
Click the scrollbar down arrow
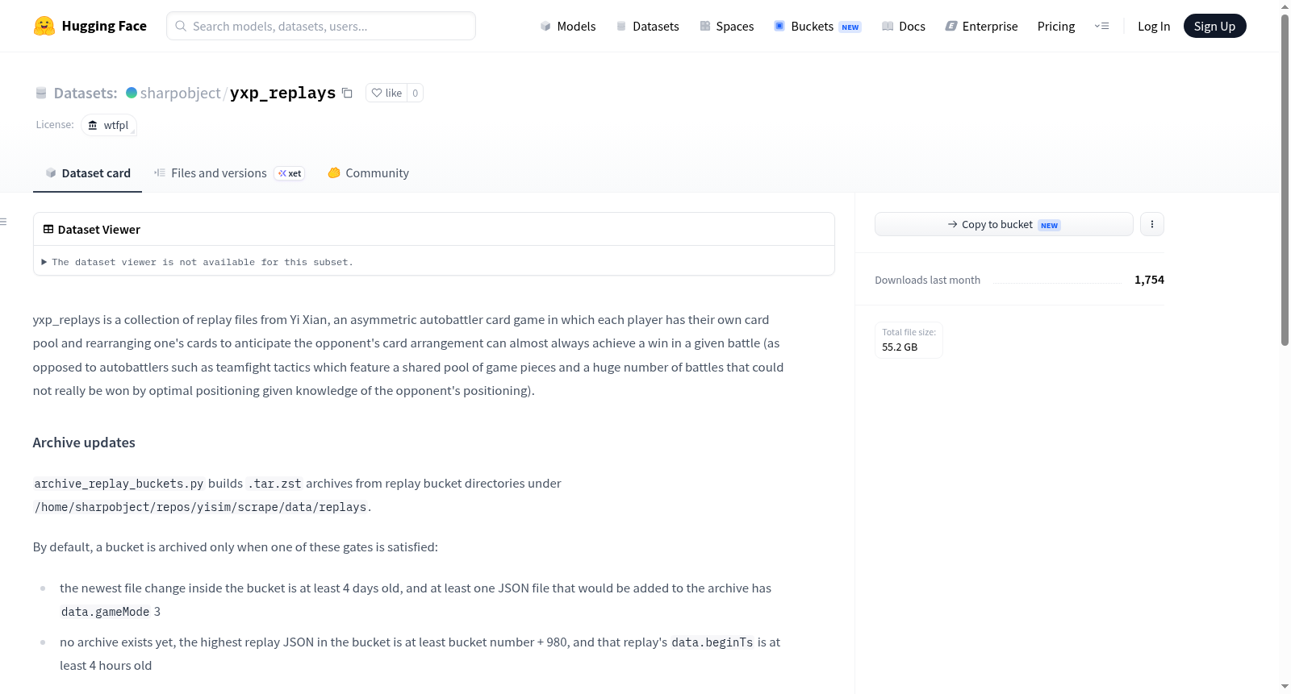[1285, 687]
